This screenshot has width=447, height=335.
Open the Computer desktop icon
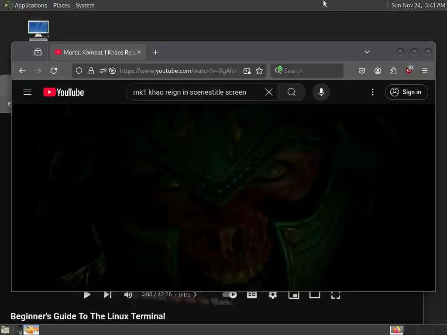[38, 31]
